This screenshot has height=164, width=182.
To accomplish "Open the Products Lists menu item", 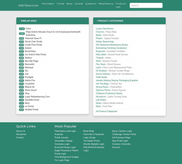I will tap(121, 5).
